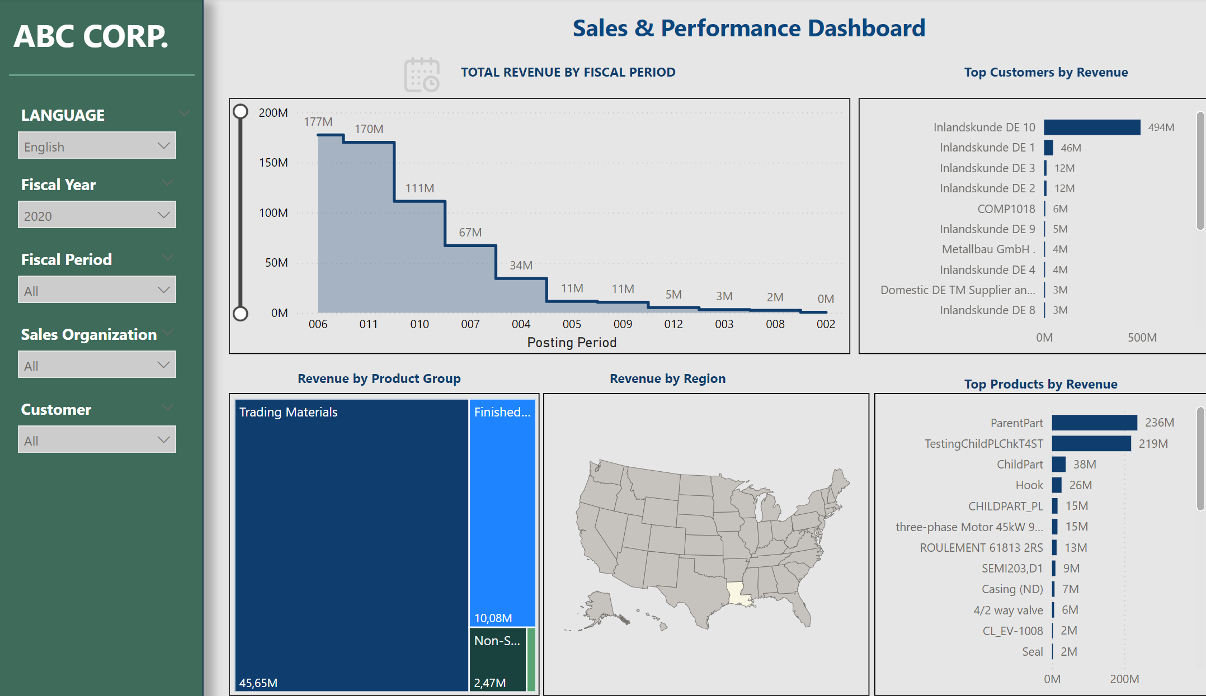Viewport: 1206px width, 696px height.
Task: Click the ROULEMENT 61813 2RS product label
Action: pos(981,547)
